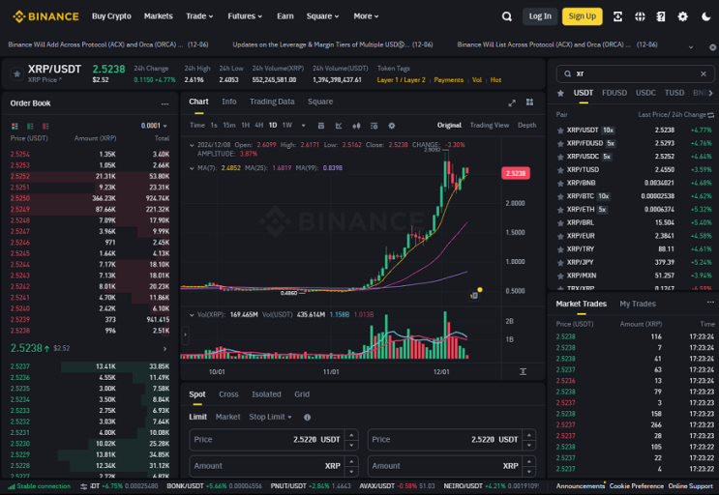The width and height of the screenshot is (719, 495).
Task: Open multi-chart grid layout icon
Action: [529, 102]
